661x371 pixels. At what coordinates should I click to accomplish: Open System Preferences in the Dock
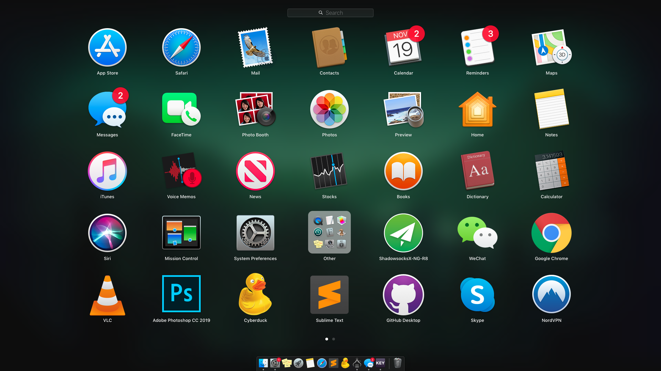[x=275, y=363]
